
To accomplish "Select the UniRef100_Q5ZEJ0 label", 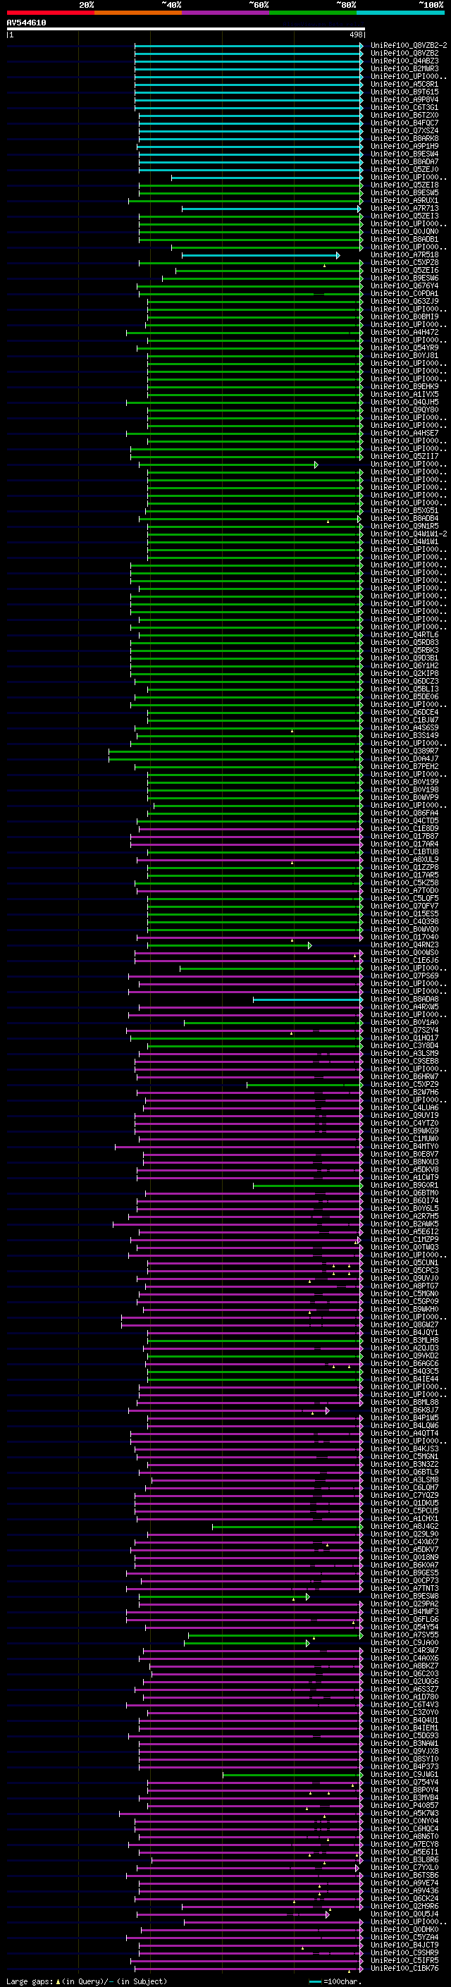I will tap(404, 170).
